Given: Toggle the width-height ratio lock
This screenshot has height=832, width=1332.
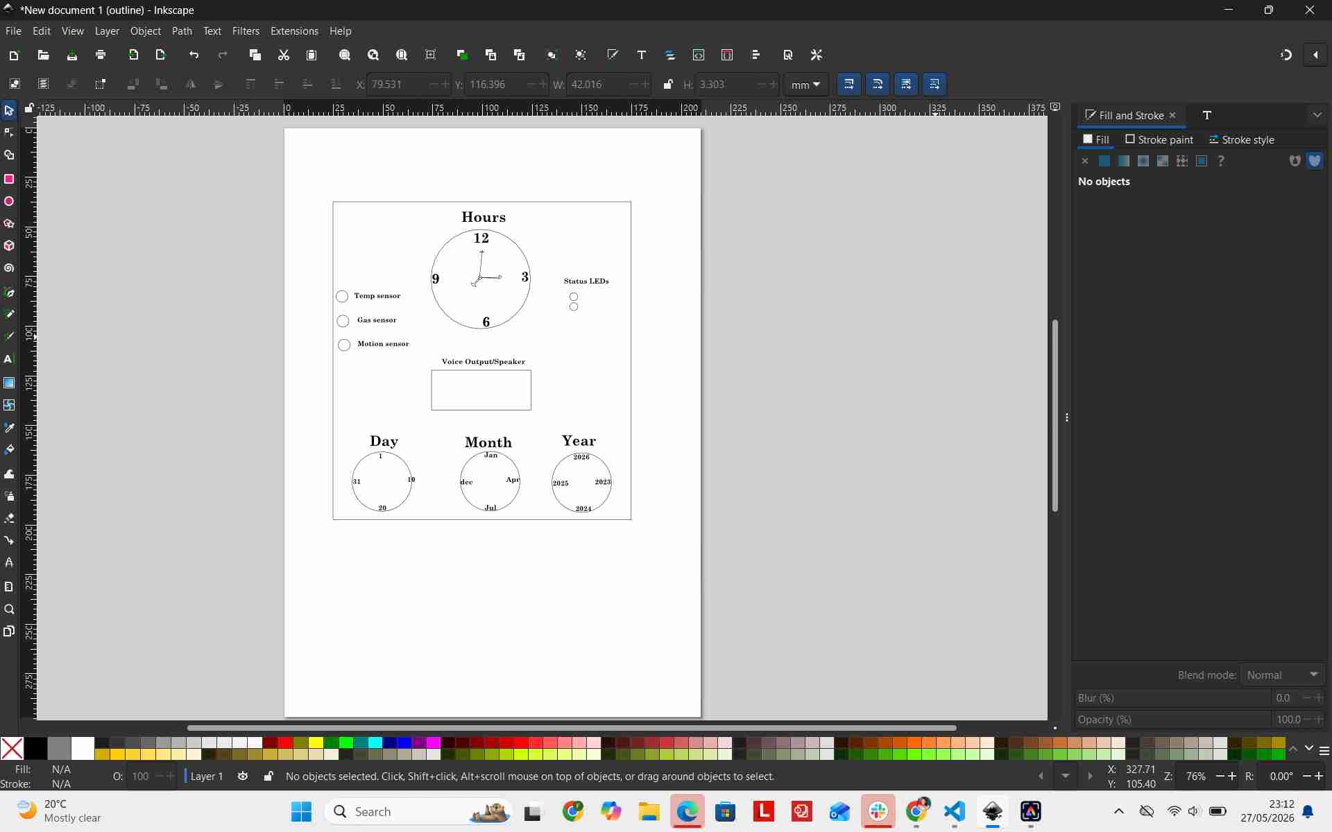Looking at the screenshot, I should (x=667, y=85).
